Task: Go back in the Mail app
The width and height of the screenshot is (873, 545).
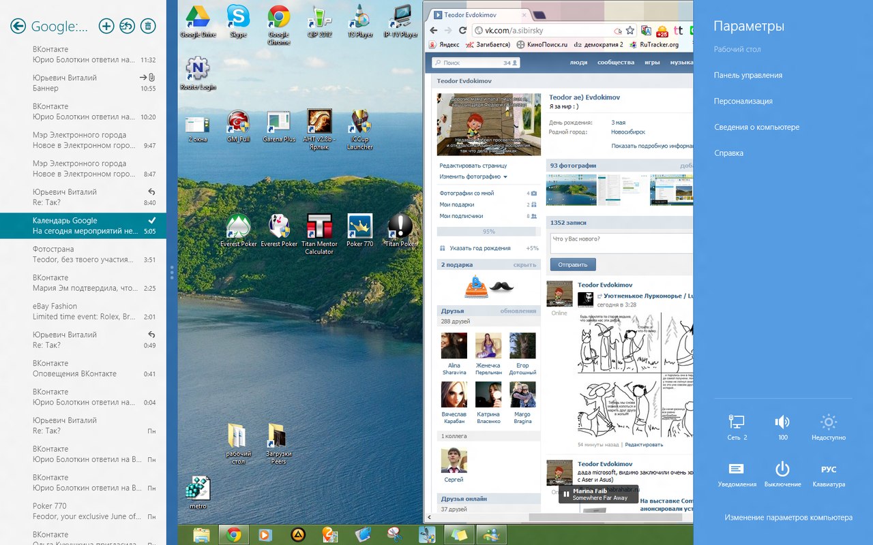Action: click(18, 27)
